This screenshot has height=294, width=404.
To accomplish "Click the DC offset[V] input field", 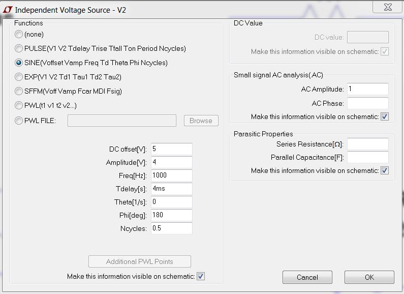I will [172, 149].
